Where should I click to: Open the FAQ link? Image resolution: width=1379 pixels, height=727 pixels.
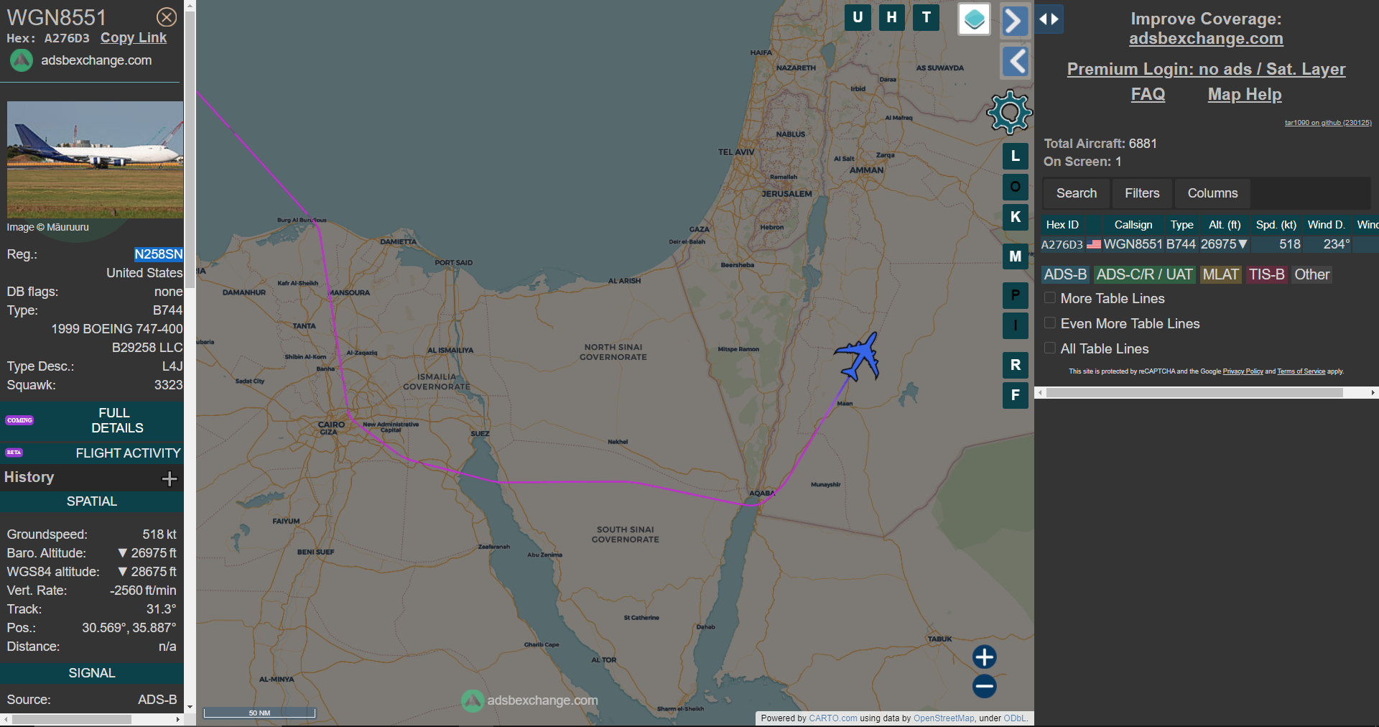tap(1148, 94)
